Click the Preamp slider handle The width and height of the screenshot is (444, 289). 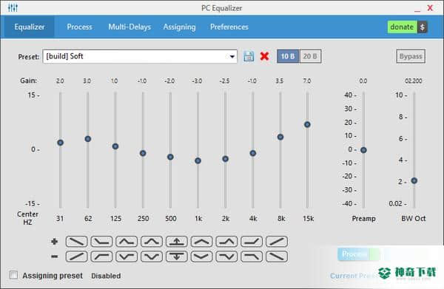(363, 150)
